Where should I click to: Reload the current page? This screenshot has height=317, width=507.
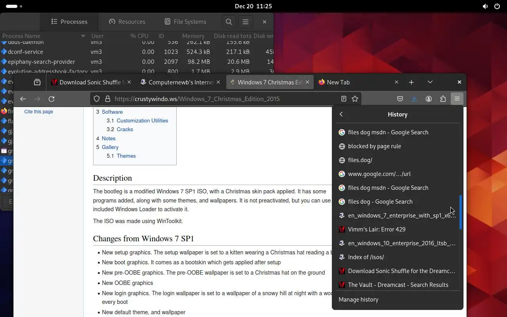pyautogui.click(x=51, y=99)
